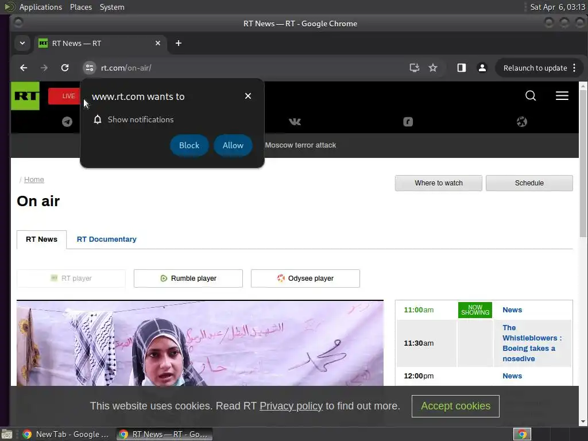Select RT News window in taskbar

pyautogui.click(x=164, y=434)
